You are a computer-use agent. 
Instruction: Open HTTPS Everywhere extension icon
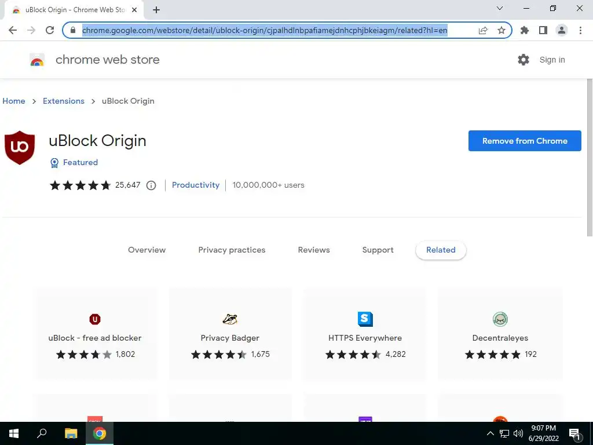click(365, 319)
